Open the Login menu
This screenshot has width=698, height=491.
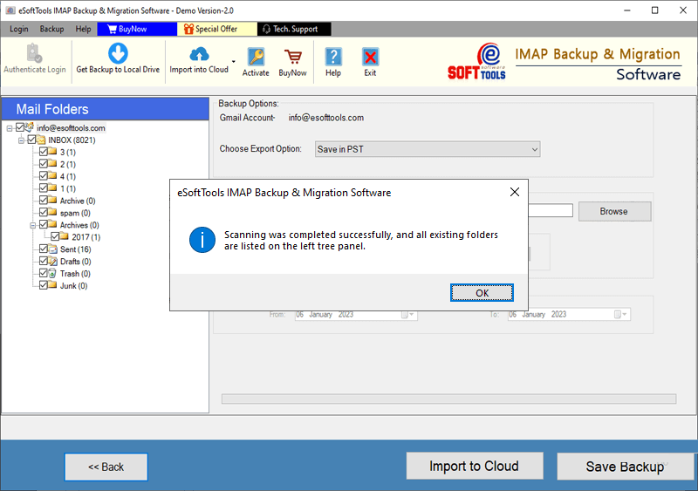tap(18, 29)
